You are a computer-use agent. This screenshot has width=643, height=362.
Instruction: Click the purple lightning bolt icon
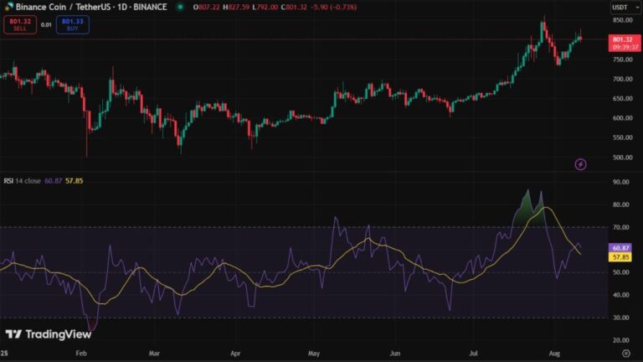coord(580,164)
